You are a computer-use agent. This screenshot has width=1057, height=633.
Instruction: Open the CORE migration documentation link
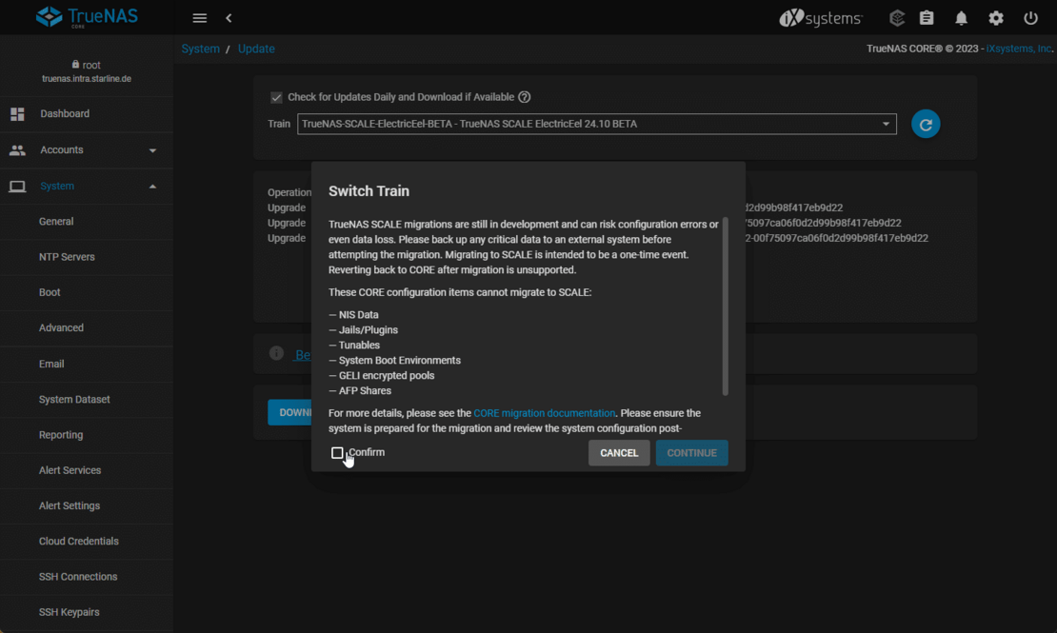[x=544, y=413]
